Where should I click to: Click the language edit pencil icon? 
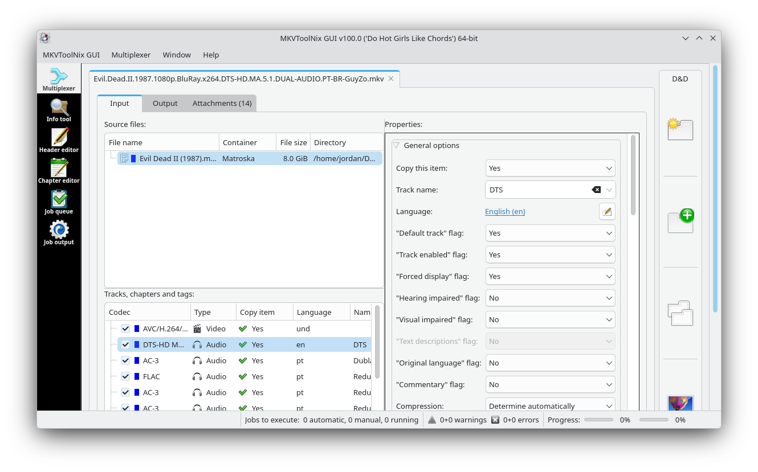pyautogui.click(x=607, y=211)
